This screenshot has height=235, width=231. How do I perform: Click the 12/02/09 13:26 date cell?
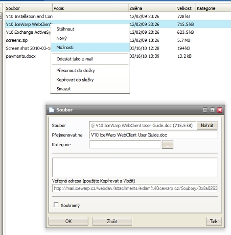click(144, 40)
